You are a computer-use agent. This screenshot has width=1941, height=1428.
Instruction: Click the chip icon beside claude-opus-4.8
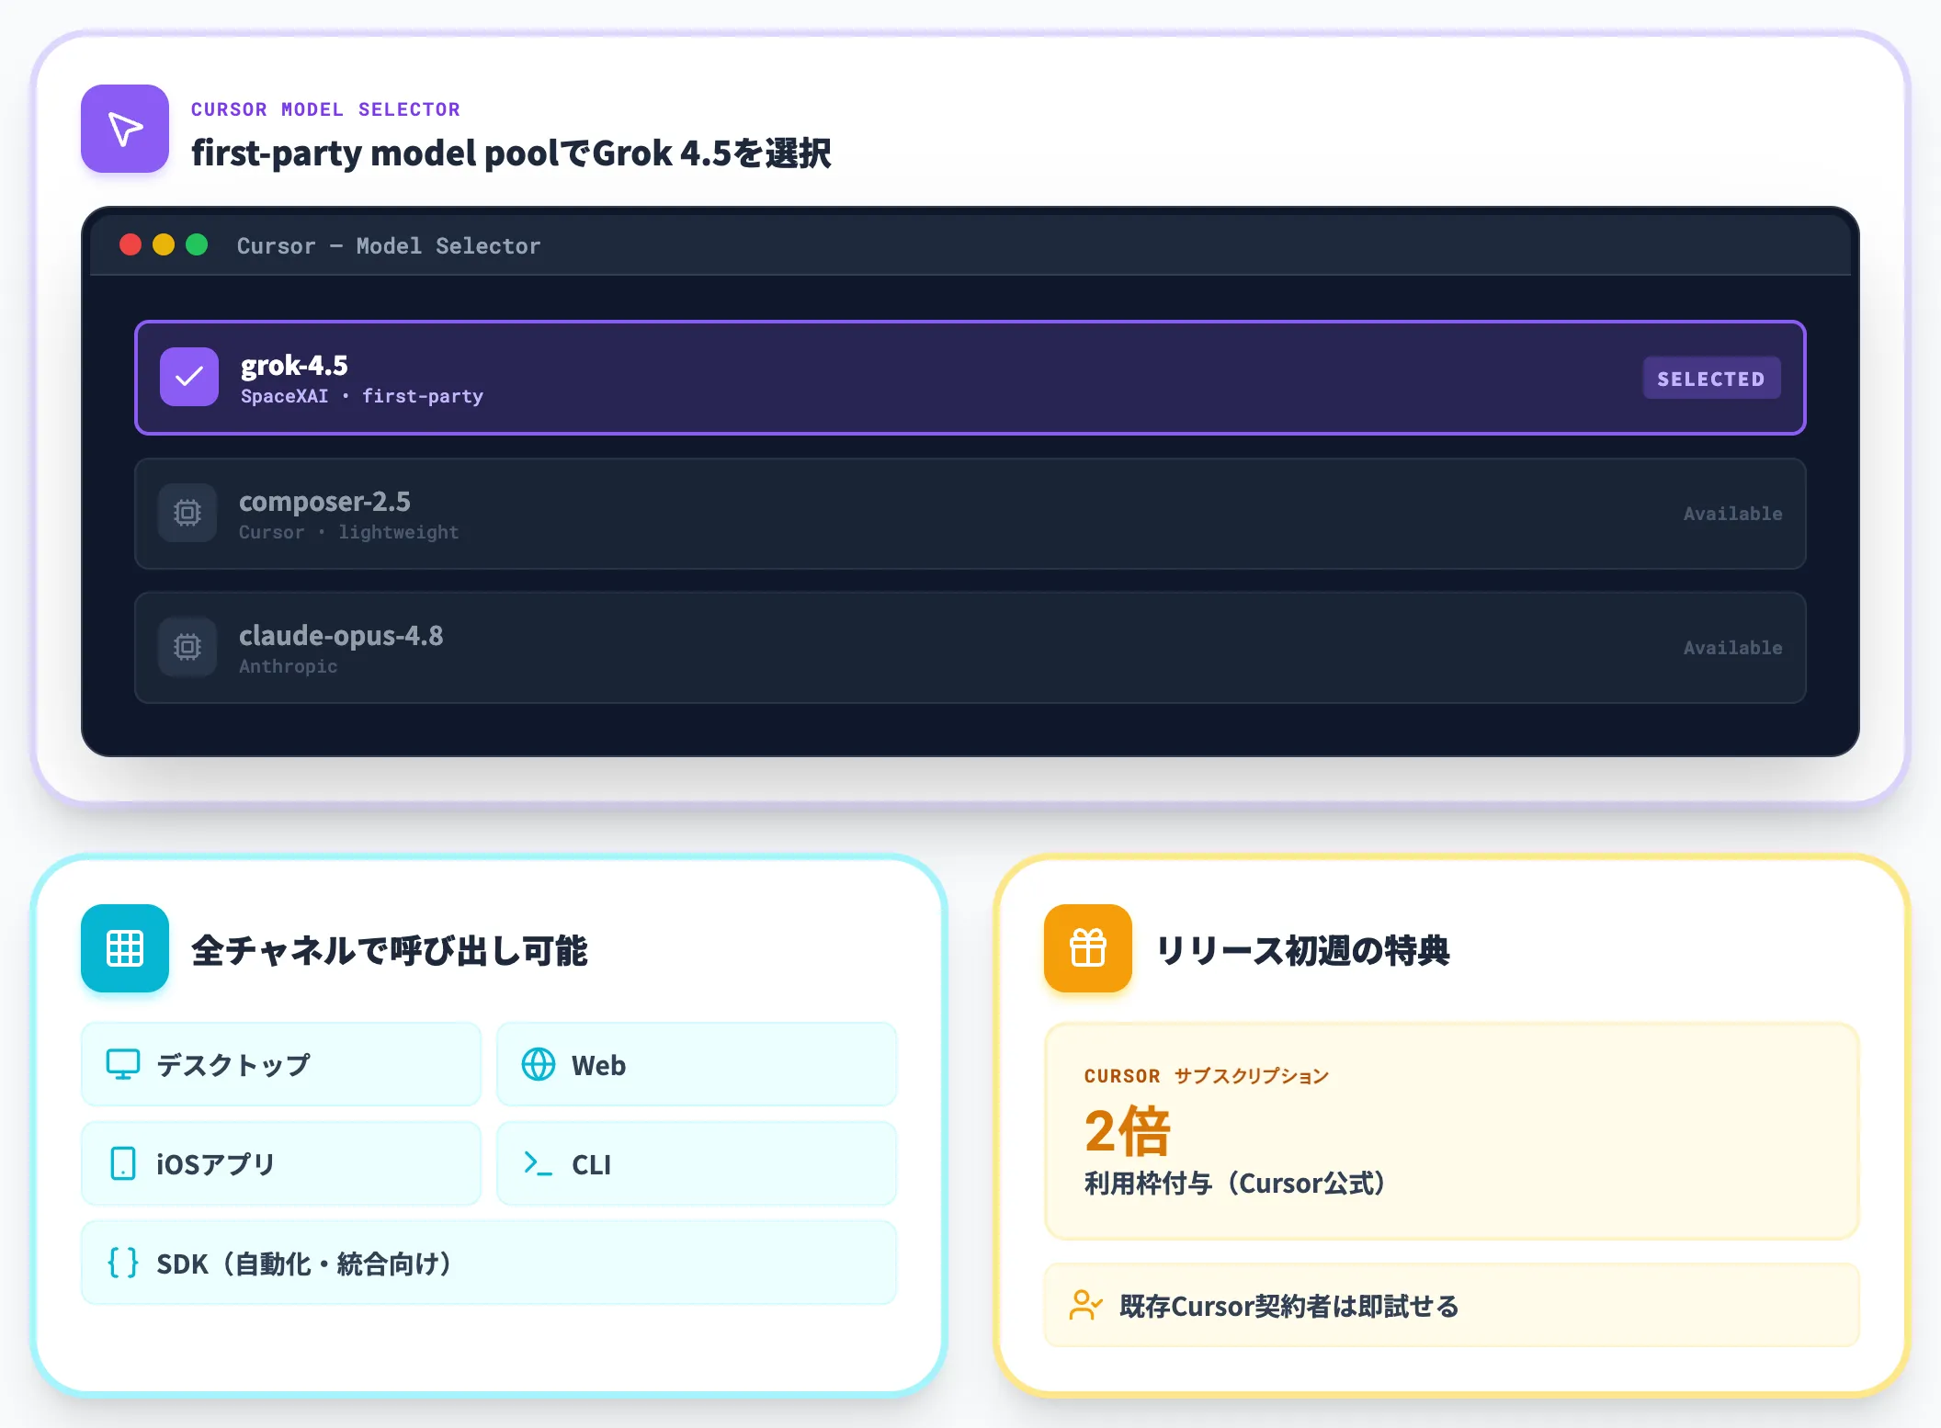click(x=187, y=647)
